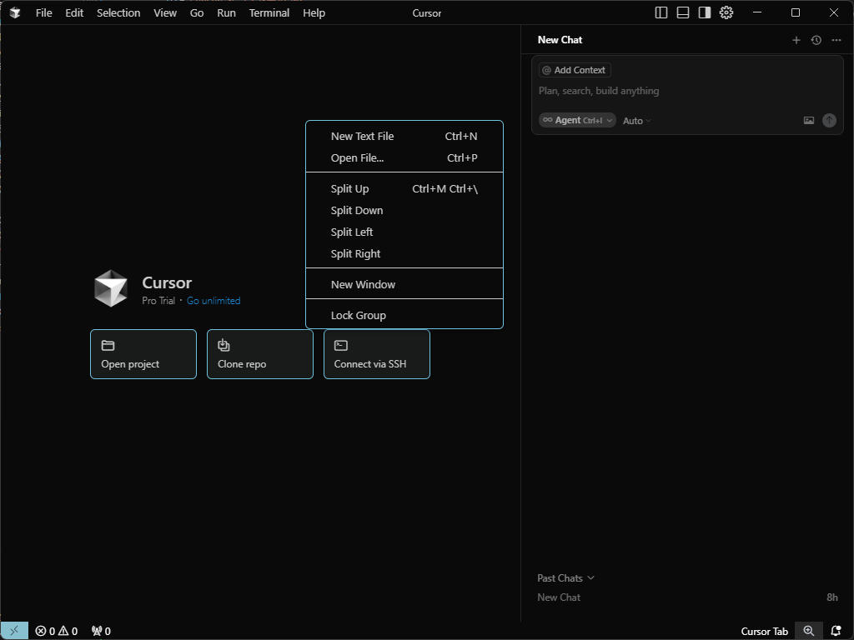
Task: Click the attach image icon in chat
Action: 808,121
